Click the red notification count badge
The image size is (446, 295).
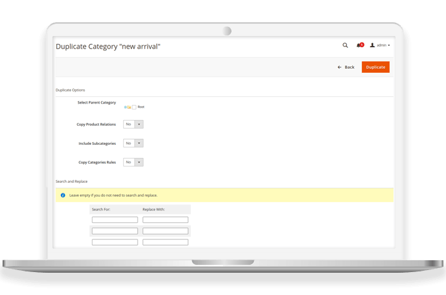tap(362, 45)
